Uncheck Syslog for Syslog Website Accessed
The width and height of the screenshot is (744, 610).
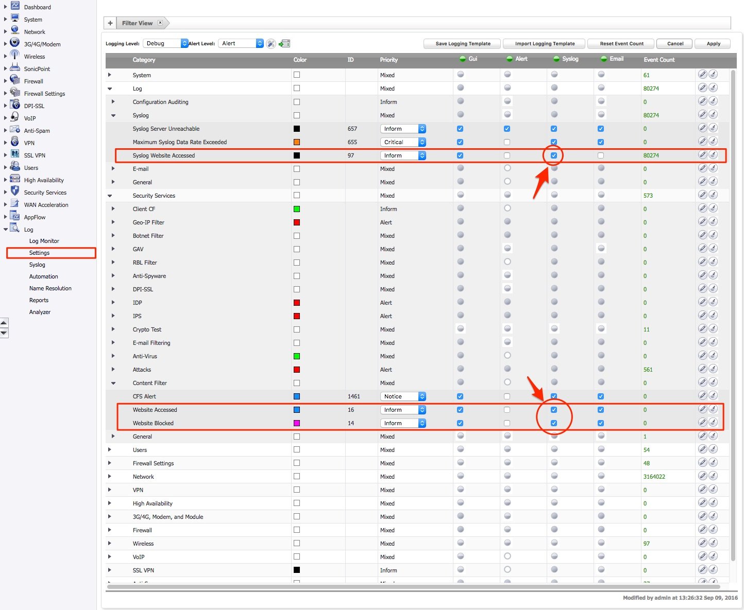coord(554,155)
